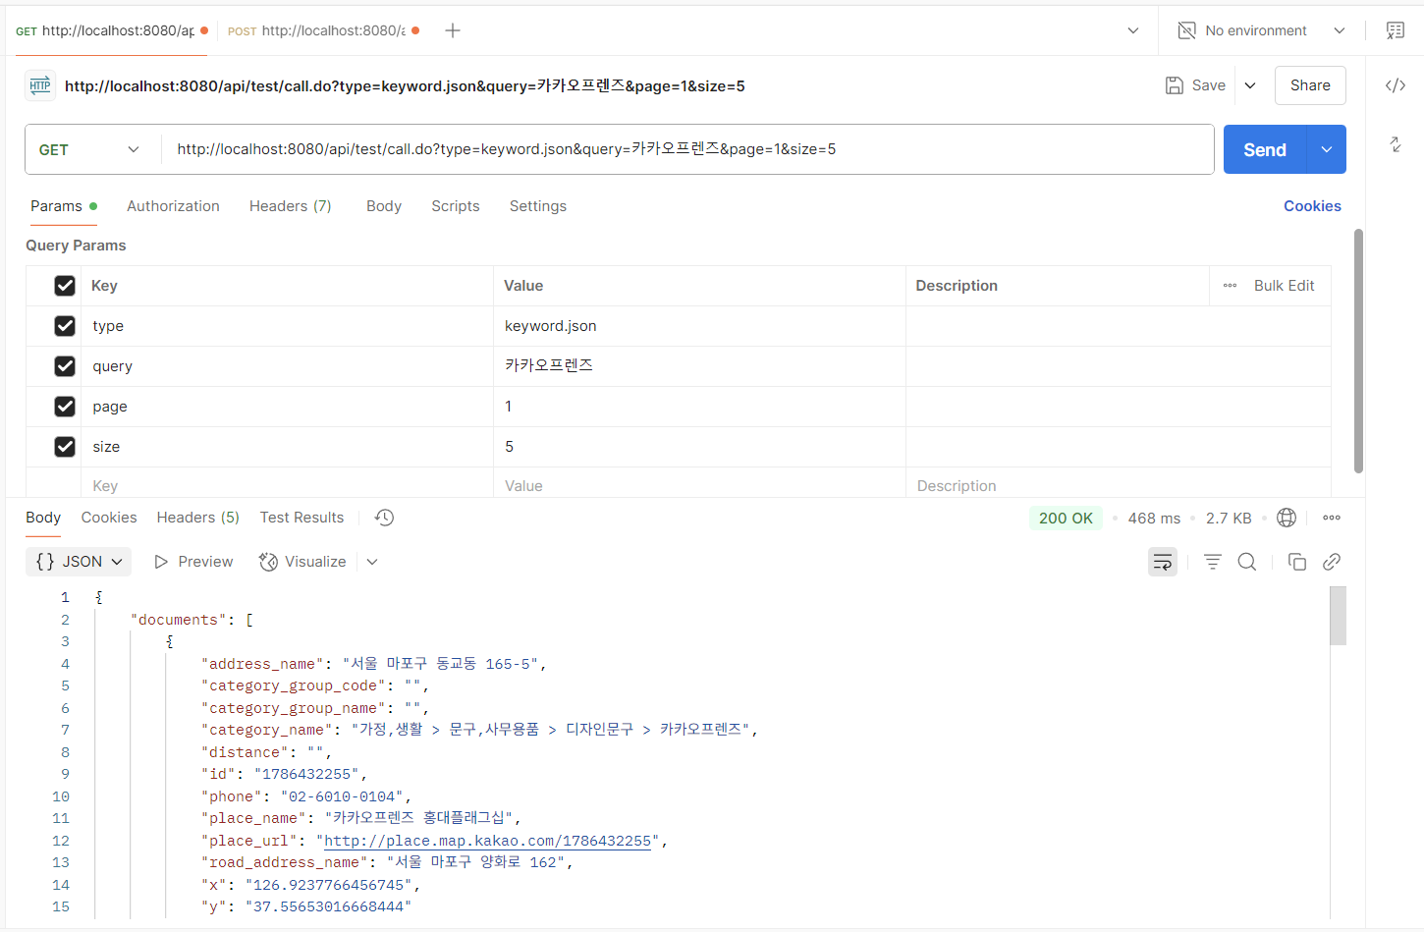The image size is (1424, 932).
Task: Search the response body magnifier icon
Action: (x=1247, y=562)
